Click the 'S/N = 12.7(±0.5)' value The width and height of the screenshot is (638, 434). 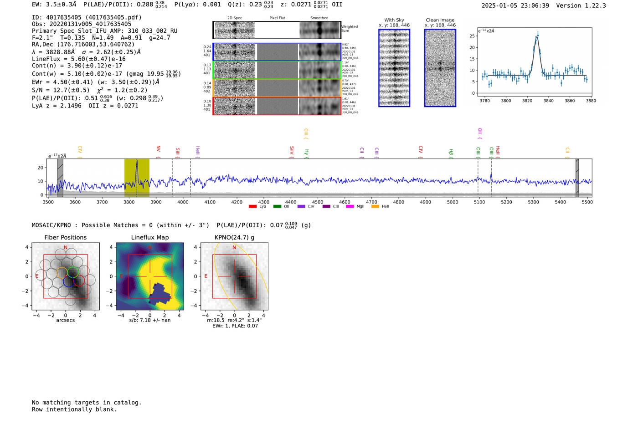(61, 90)
